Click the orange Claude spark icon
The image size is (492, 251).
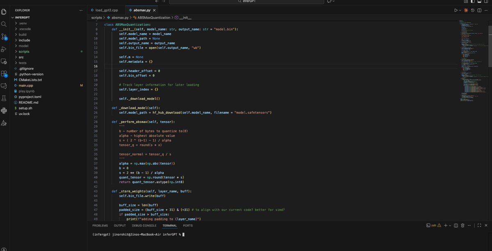pos(466,10)
